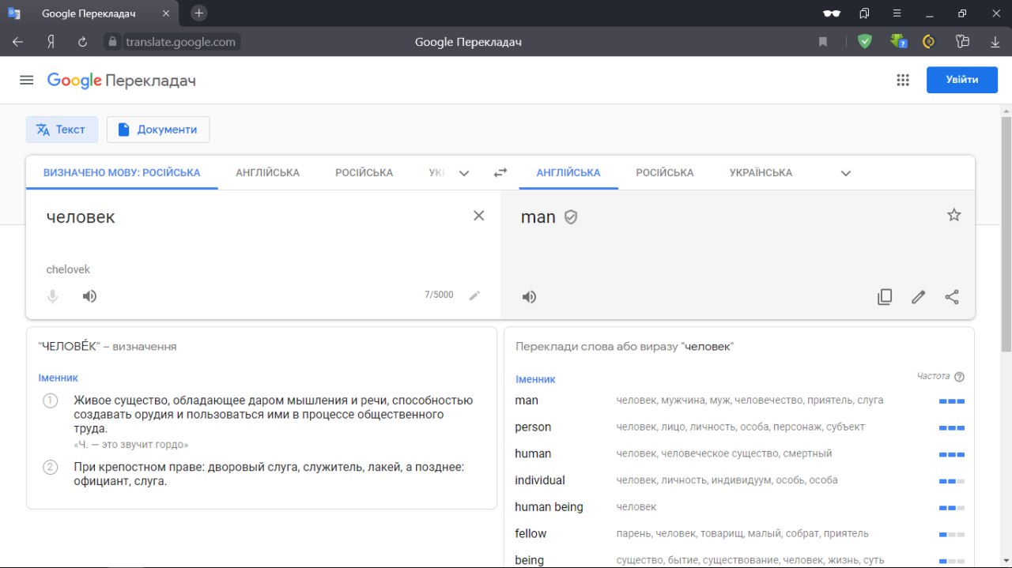Save translation with the star icon

click(954, 215)
